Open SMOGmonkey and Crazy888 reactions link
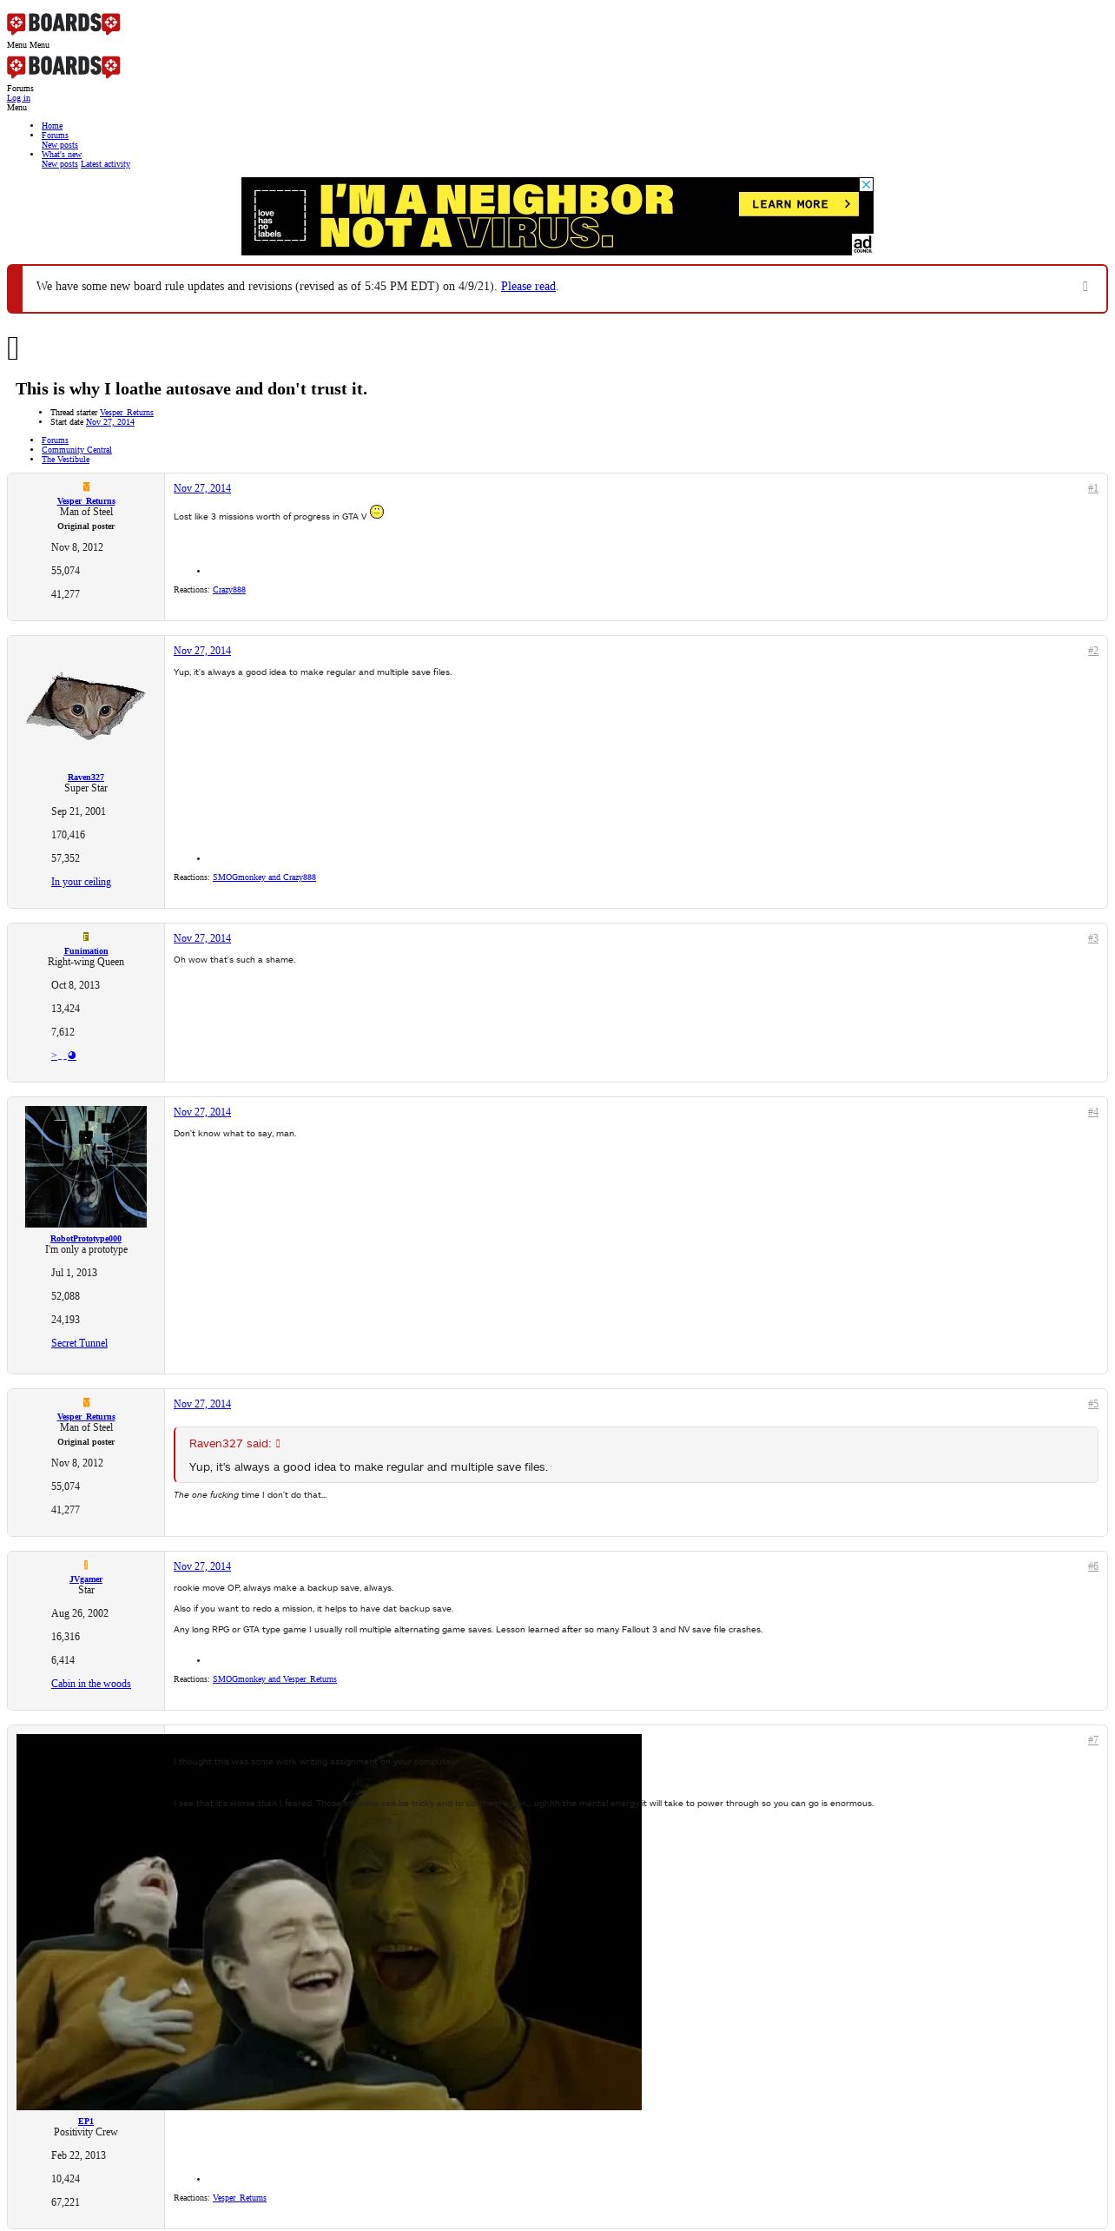Image resolution: width=1115 pixels, height=2231 pixels. (264, 877)
